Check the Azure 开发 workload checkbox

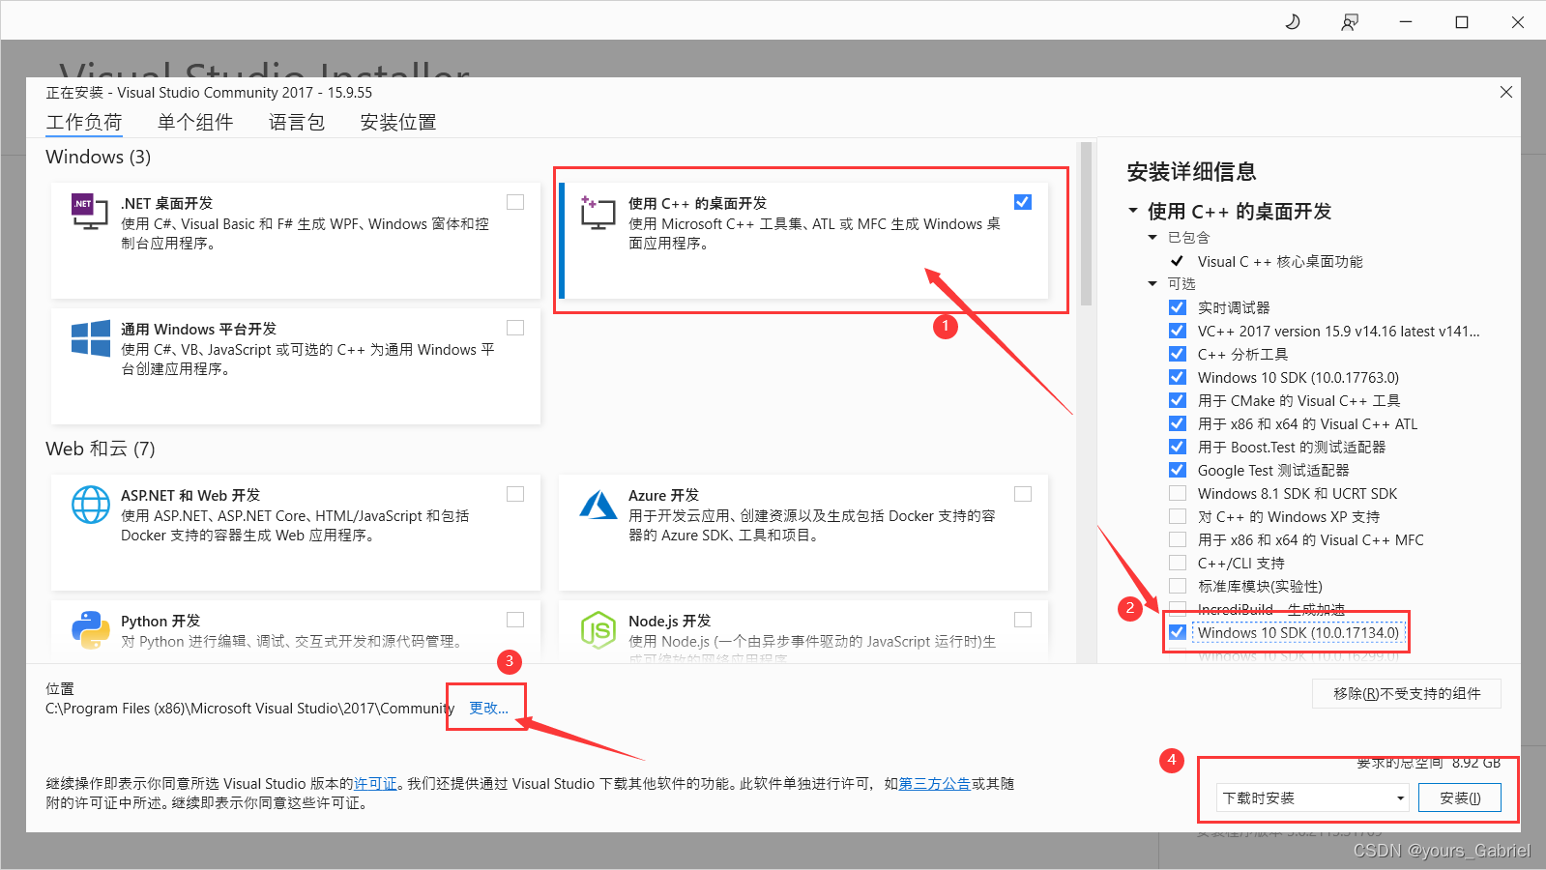tap(1023, 494)
